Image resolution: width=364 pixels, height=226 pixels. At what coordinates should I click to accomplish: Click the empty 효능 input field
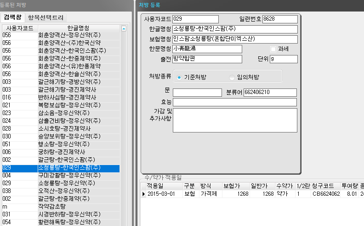pyautogui.click(x=235, y=102)
